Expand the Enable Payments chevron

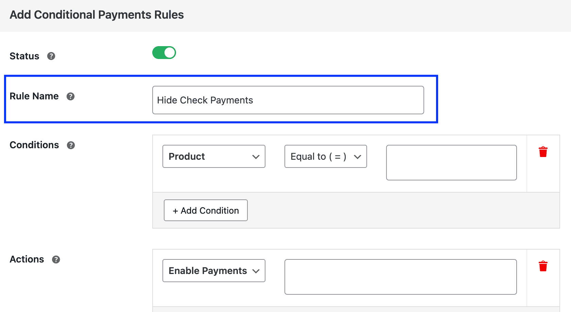(256, 271)
